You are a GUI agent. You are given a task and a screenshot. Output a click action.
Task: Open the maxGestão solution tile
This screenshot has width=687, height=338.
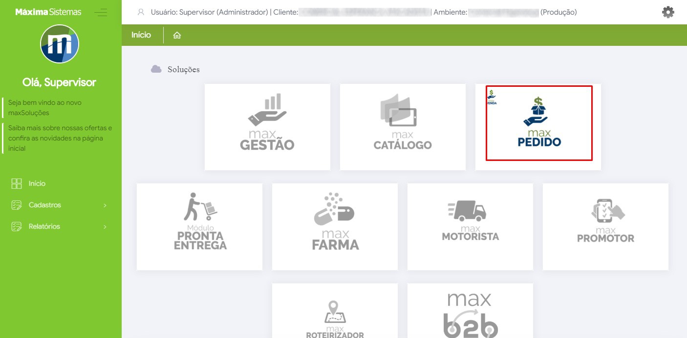267,127
